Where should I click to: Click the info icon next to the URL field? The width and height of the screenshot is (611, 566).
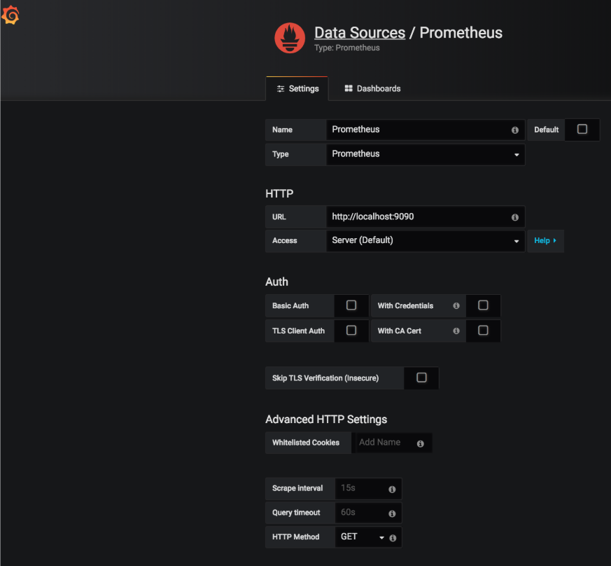pos(514,217)
